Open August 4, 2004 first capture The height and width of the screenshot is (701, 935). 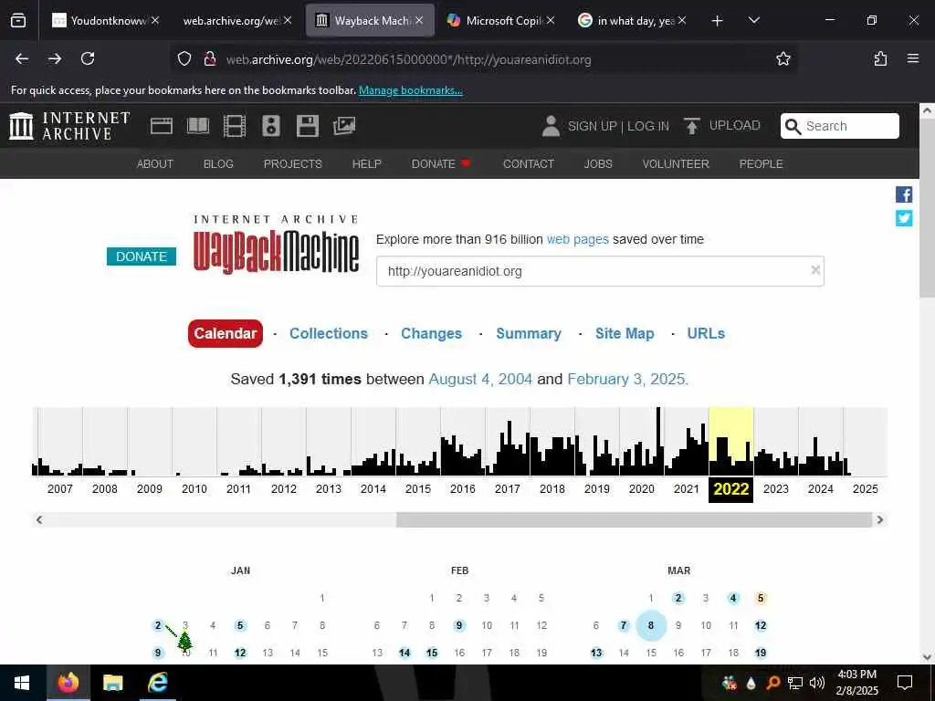(x=480, y=379)
